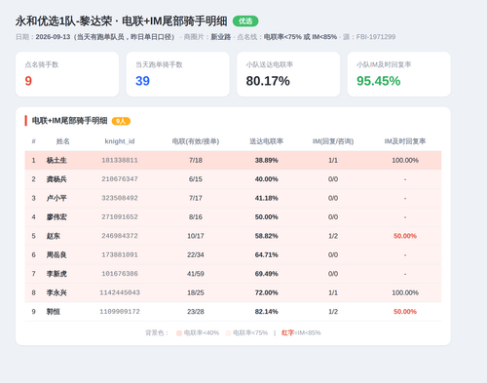Click the 72.00% call rate value
The height and width of the screenshot is (383, 487).
tap(266, 292)
